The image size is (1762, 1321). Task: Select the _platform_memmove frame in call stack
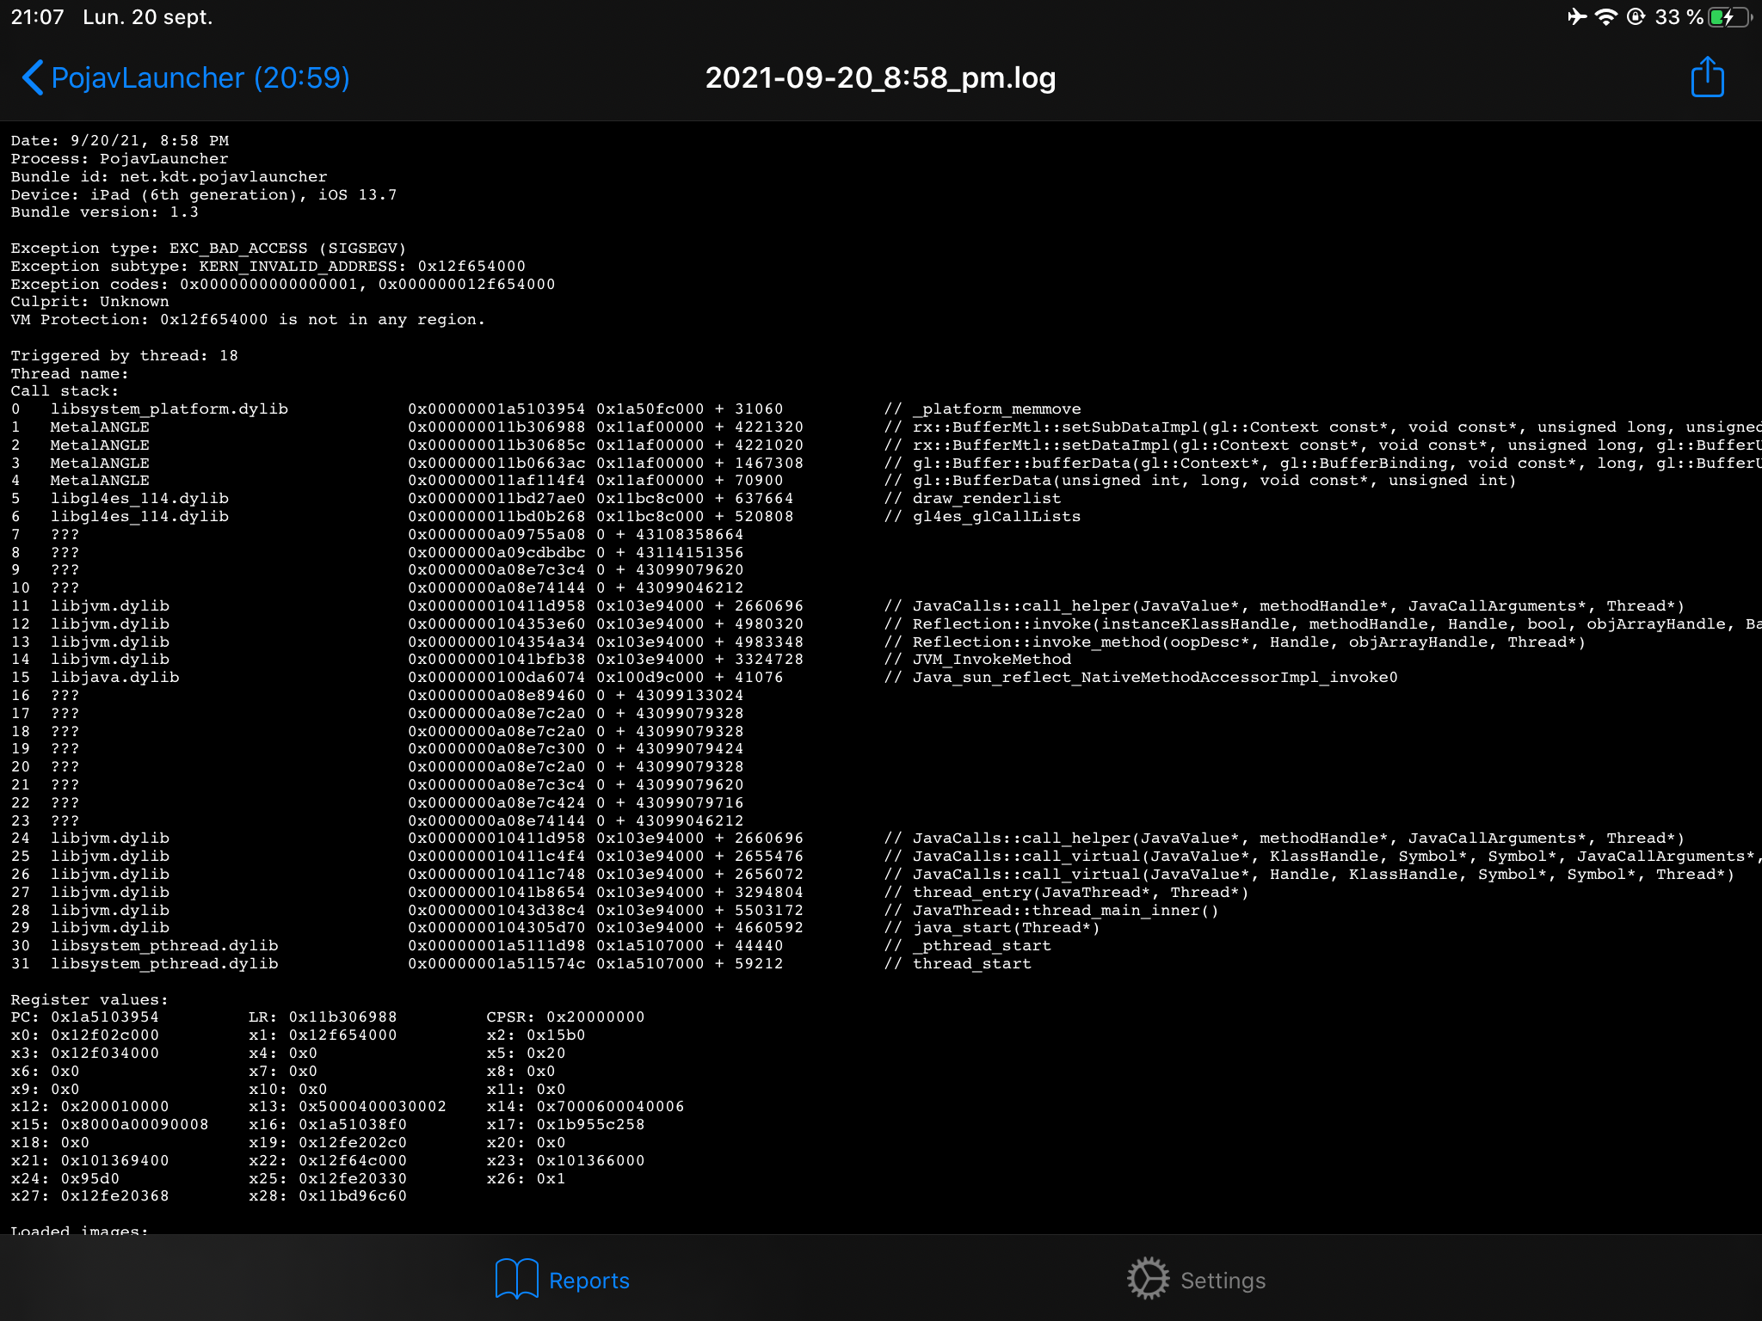(998, 409)
